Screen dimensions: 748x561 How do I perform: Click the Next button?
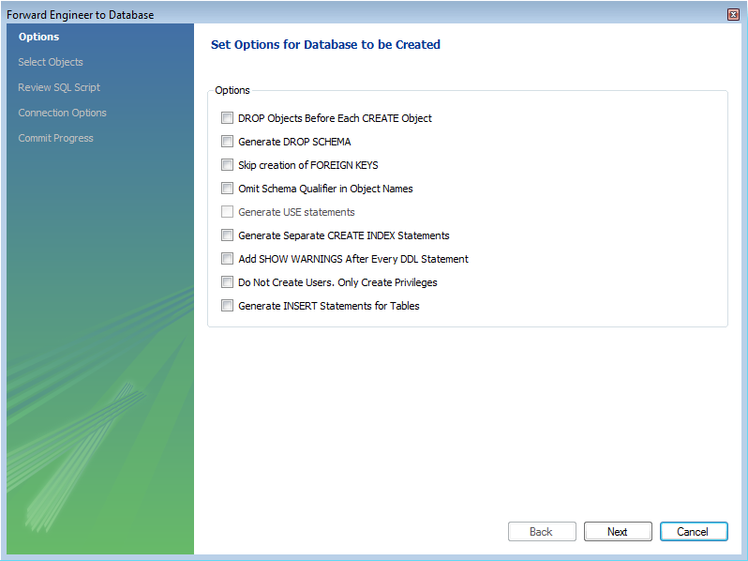(x=617, y=532)
